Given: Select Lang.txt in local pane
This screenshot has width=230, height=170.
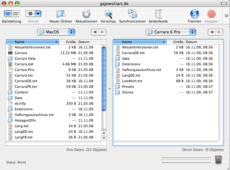Looking at the screenshot, I should pos(54,126).
